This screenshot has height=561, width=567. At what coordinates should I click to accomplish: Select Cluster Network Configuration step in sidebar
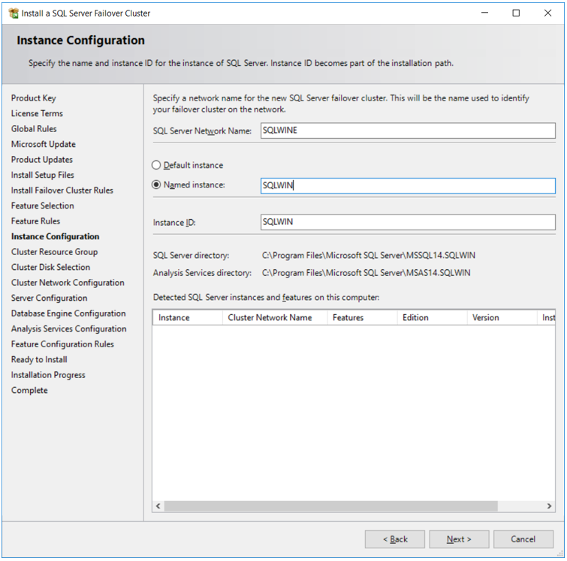tap(68, 283)
